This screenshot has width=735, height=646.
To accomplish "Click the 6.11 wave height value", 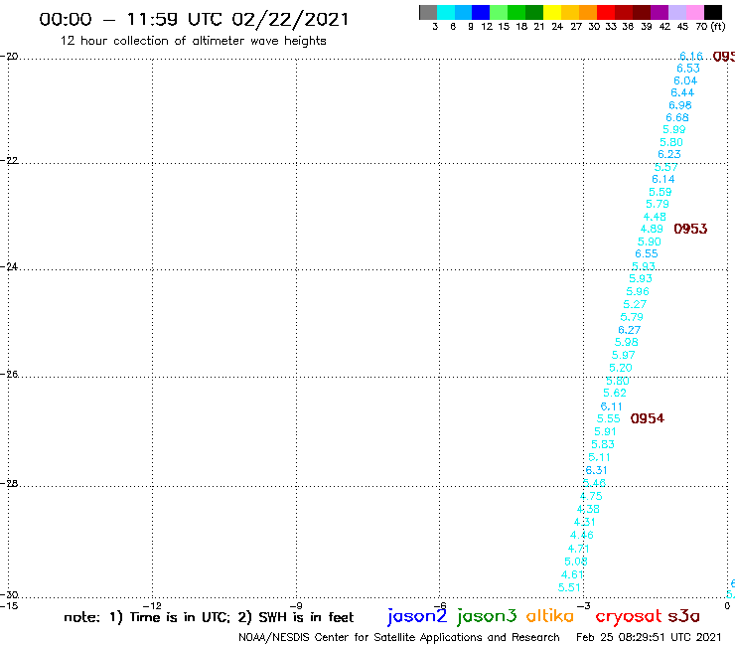I will tap(611, 406).
